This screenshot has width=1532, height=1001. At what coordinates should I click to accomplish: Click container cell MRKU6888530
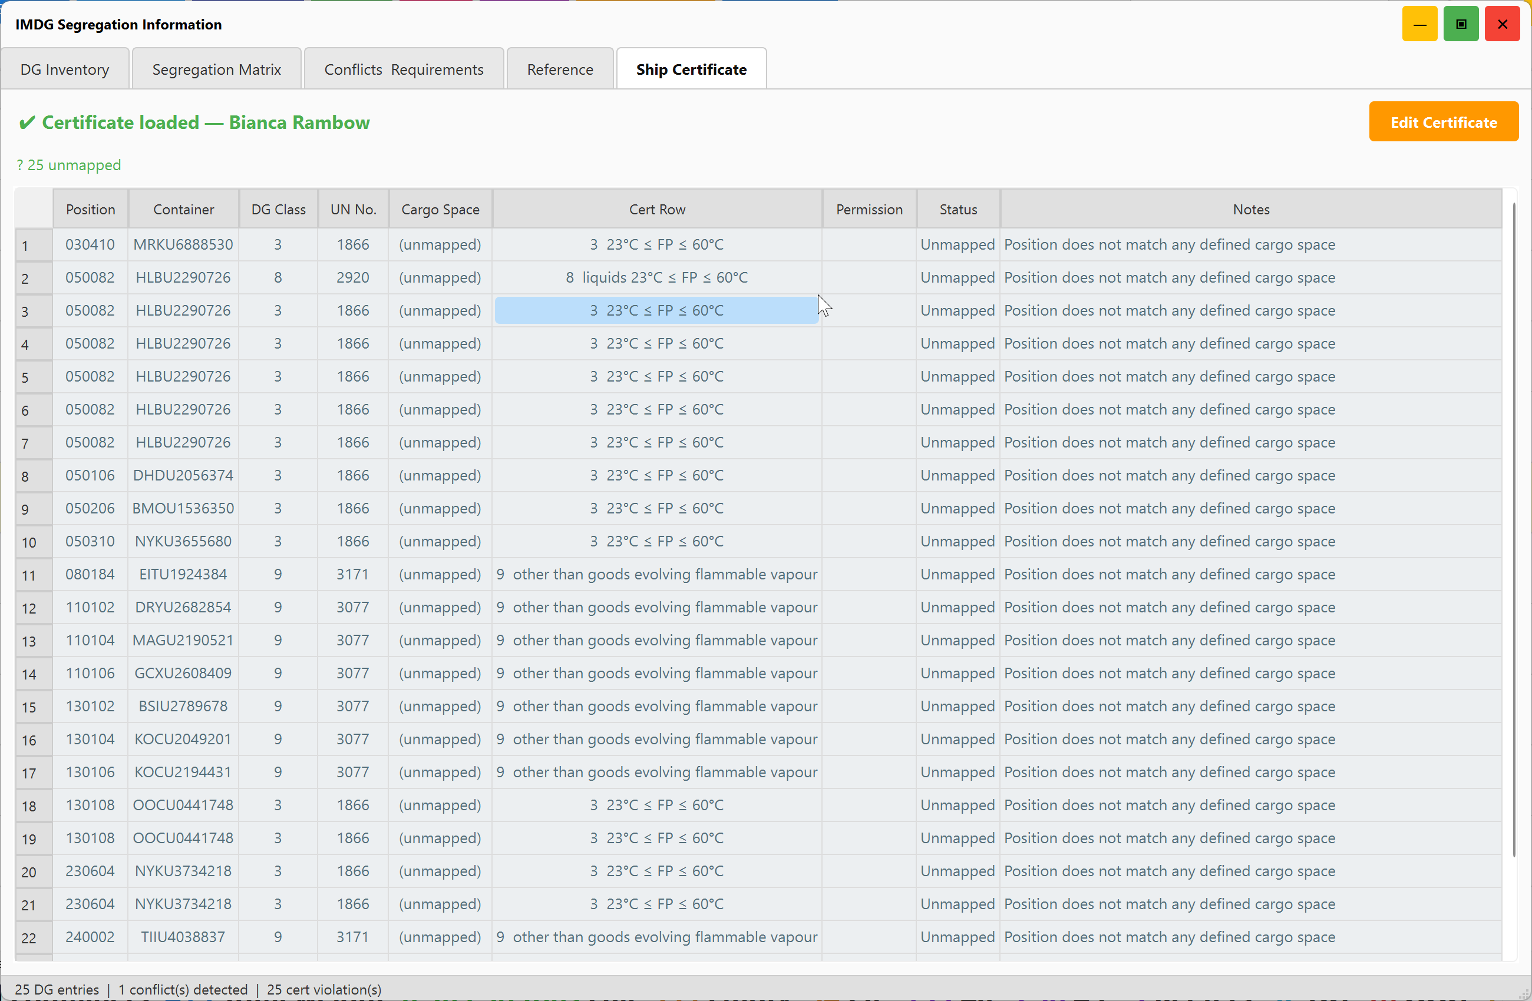[183, 244]
